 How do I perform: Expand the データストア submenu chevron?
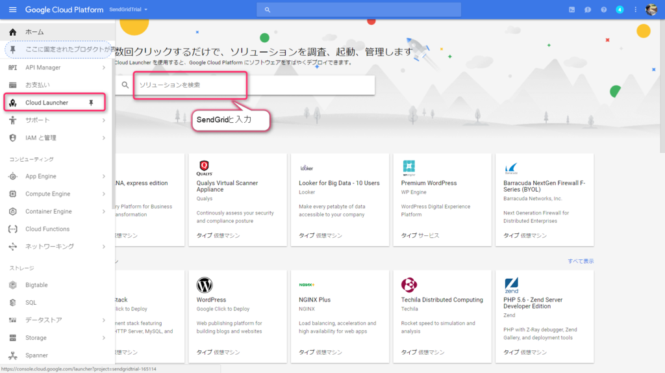point(103,320)
